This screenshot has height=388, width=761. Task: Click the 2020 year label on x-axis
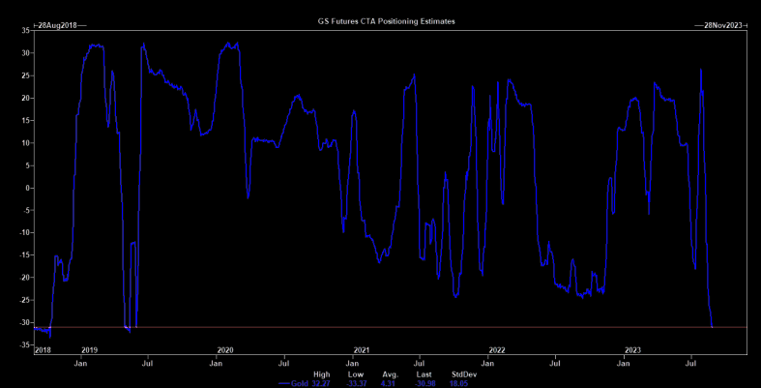click(224, 349)
